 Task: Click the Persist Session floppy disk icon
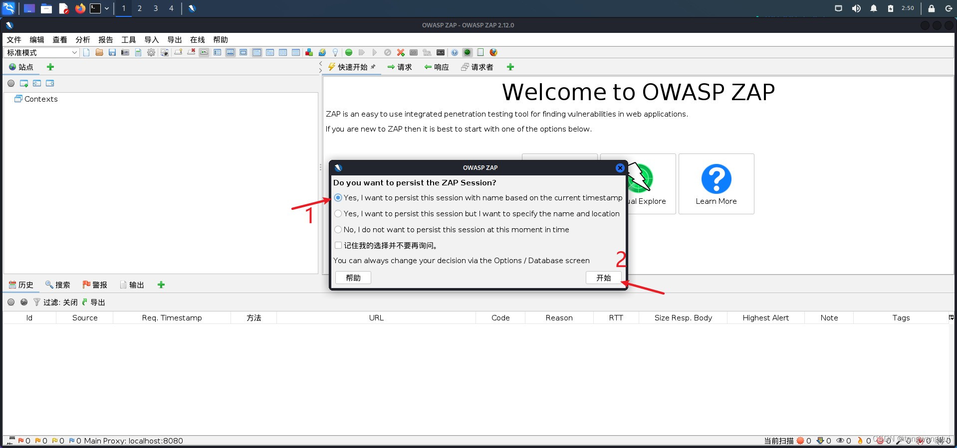pos(112,52)
